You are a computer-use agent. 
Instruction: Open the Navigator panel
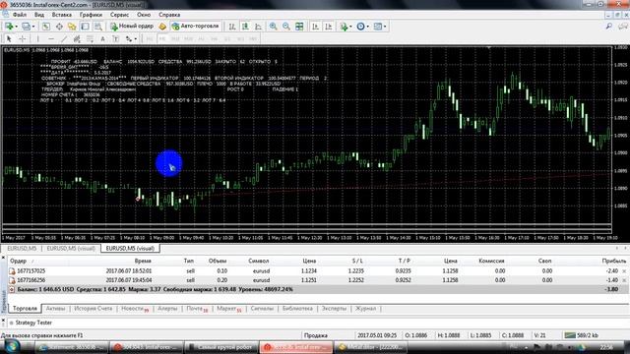[x=72, y=27]
